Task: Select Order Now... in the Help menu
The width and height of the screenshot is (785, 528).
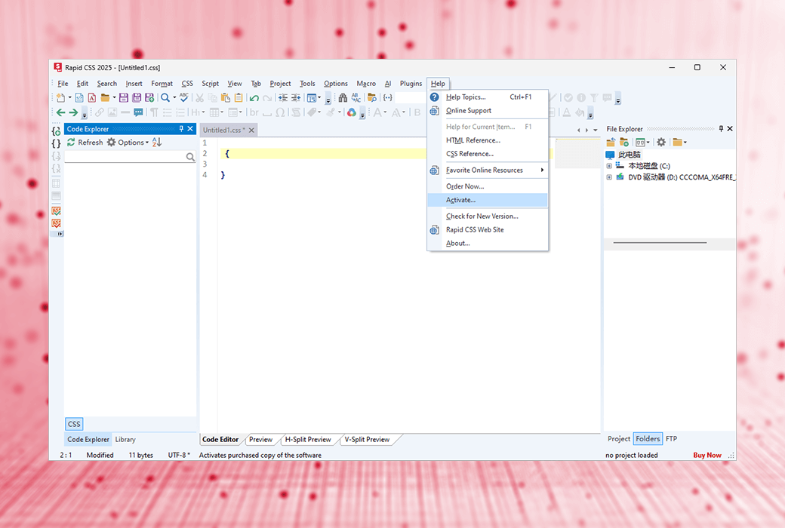Action: click(x=488, y=186)
